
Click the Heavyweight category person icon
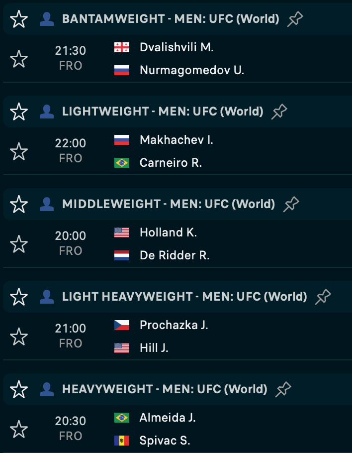(x=47, y=389)
